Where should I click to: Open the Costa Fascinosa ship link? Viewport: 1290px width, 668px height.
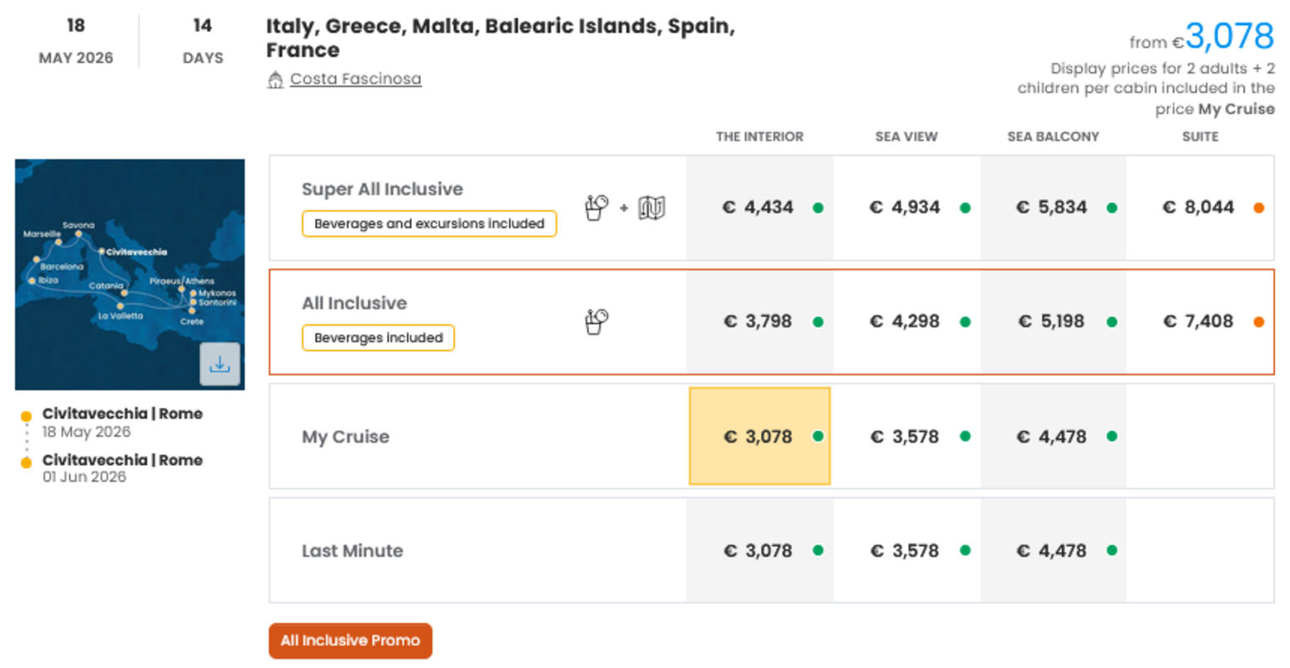[x=355, y=79]
